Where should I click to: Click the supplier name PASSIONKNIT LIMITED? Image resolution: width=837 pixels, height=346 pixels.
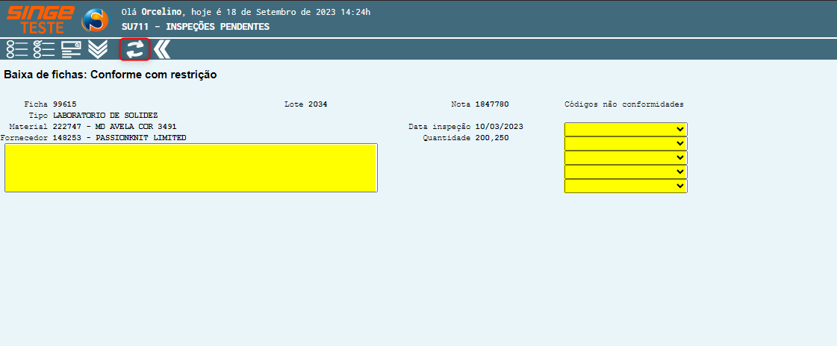click(141, 138)
